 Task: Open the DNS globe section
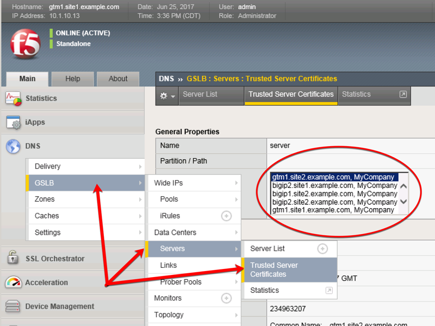click(x=73, y=146)
